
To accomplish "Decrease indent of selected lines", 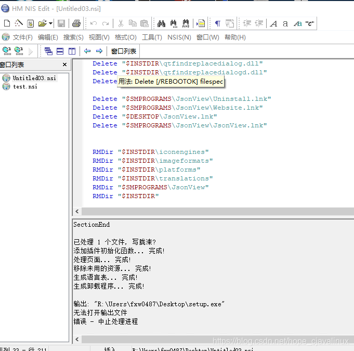I will click(x=259, y=23).
